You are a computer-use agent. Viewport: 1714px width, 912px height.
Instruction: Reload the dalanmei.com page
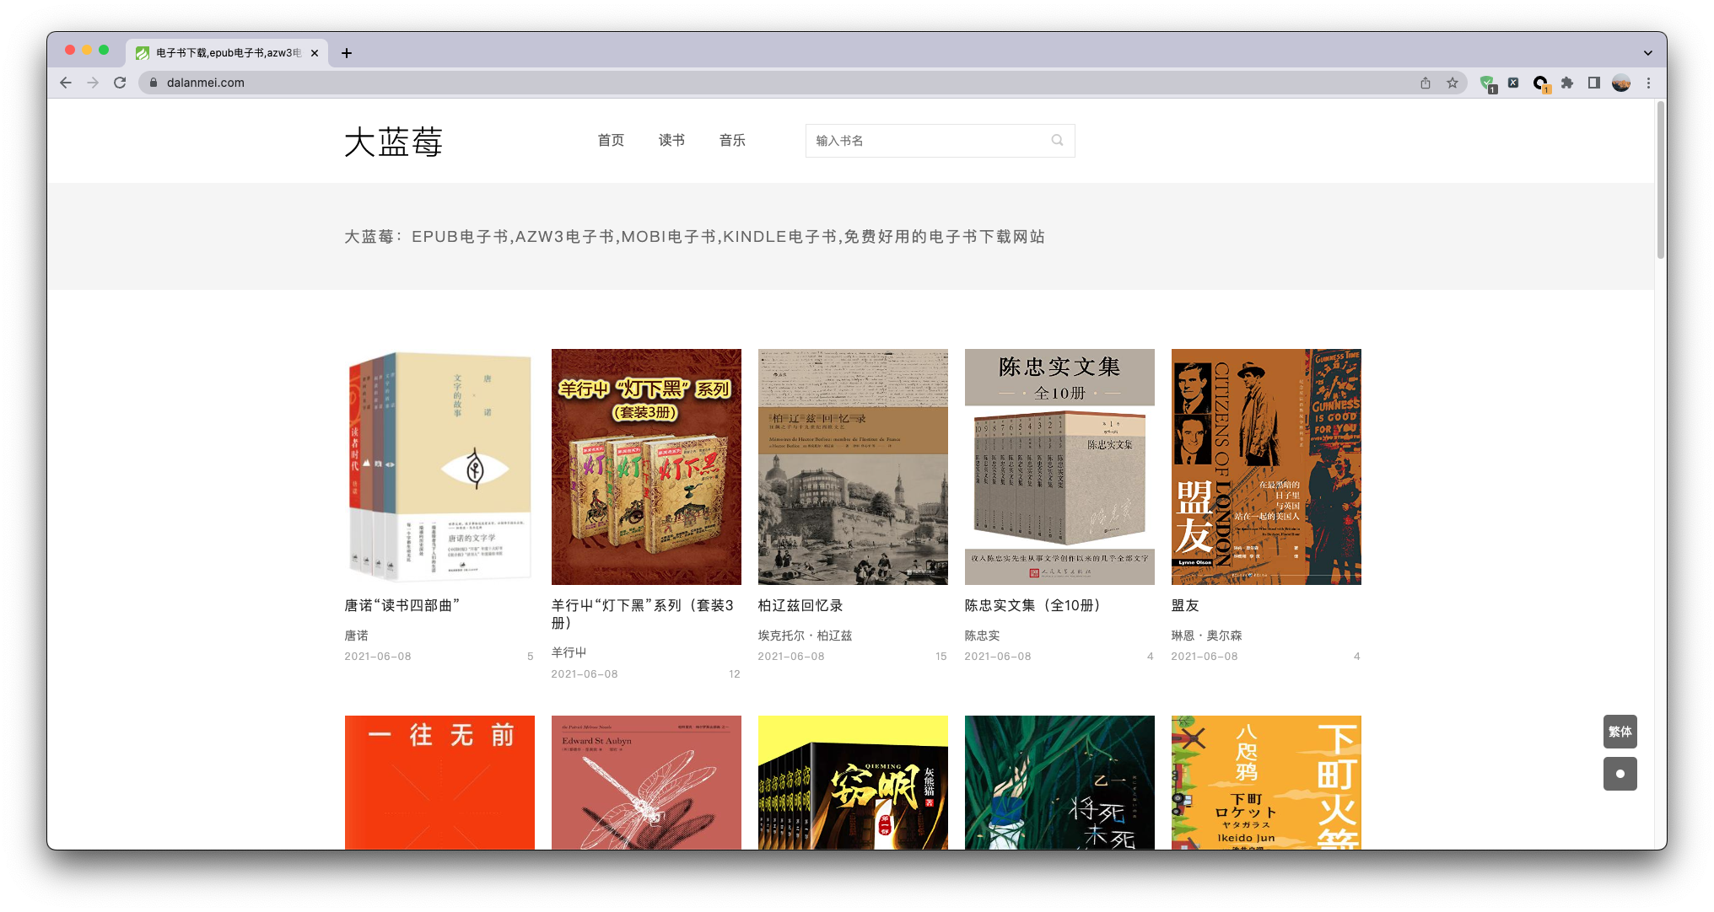pos(120,83)
